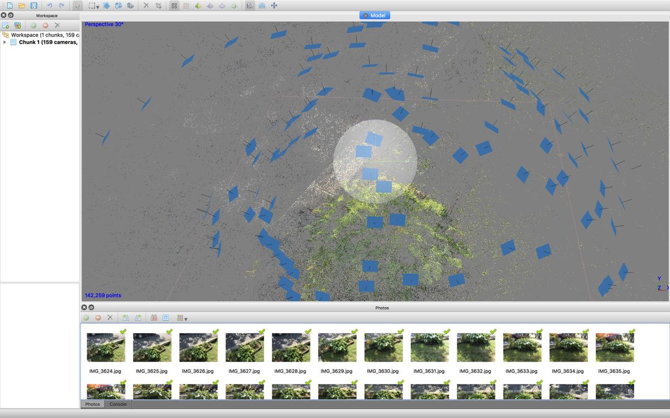
Task: Toggle the Show Cameras button
Action: (250, 6)
